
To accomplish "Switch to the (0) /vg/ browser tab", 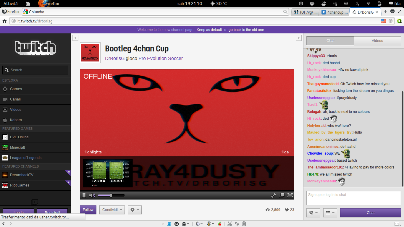I will 306,12.
